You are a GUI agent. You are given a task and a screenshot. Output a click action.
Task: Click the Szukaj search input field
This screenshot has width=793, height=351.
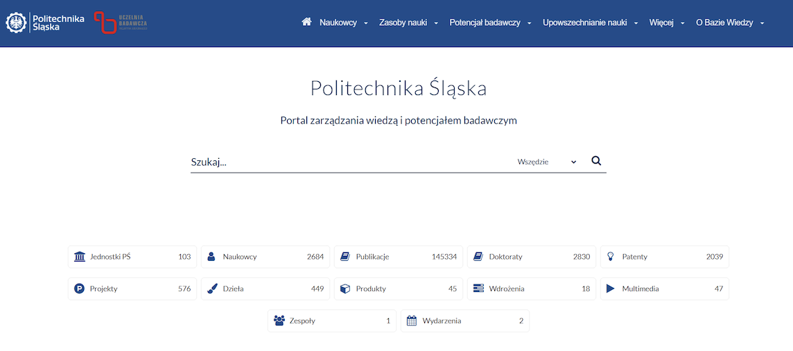coord(351,162)
